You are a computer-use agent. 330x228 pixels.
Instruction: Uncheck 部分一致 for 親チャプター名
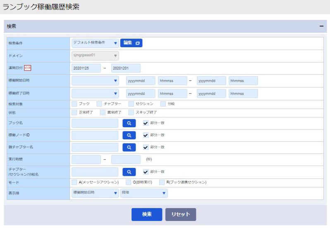click(146, 148)
